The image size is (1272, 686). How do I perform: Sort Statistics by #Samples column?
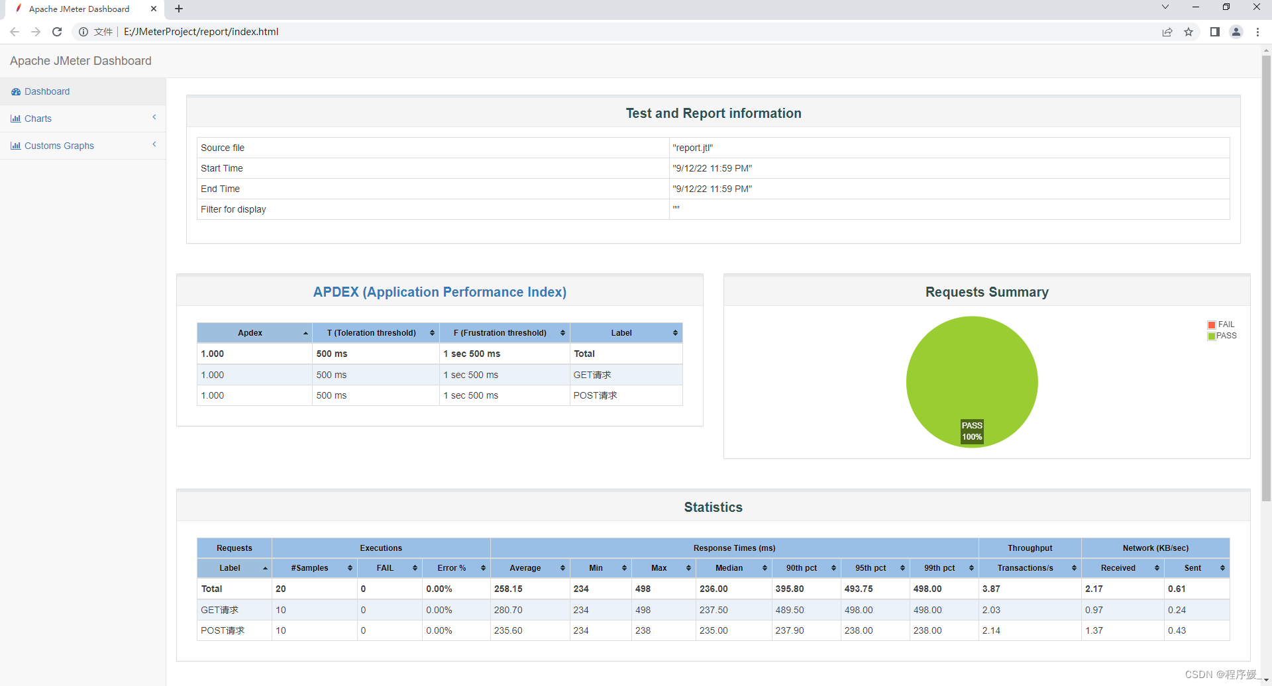(x=315, y=568)
